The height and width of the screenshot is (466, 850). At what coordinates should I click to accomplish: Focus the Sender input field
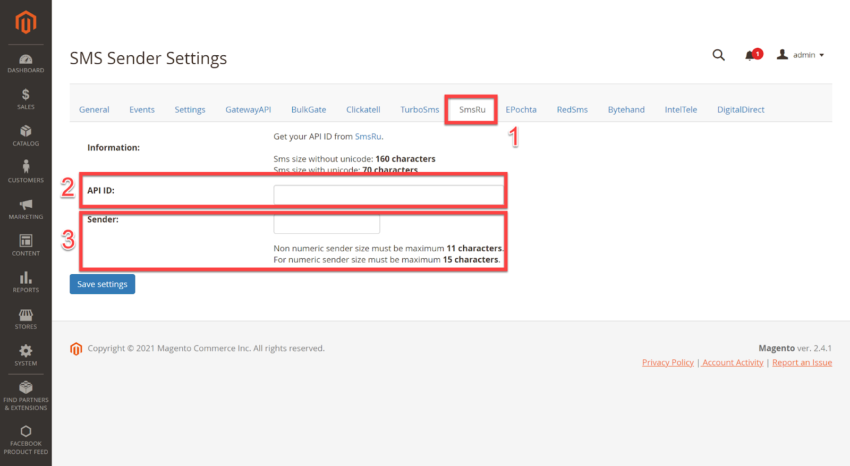(x=327, y=224)
